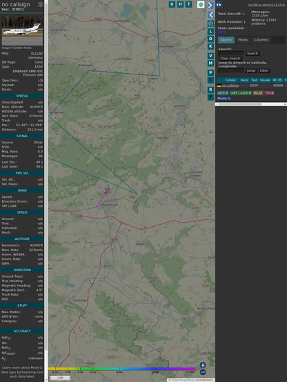This screenshot has width=287, height=382.
Task: Toggle the F map button
Action: pos(210,97)
